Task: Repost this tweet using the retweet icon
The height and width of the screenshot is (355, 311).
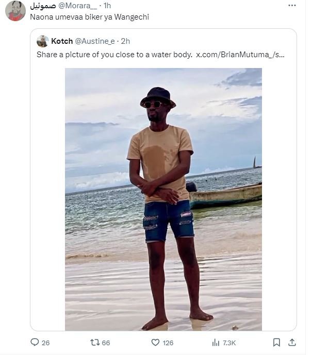Action: pos(94,343)
